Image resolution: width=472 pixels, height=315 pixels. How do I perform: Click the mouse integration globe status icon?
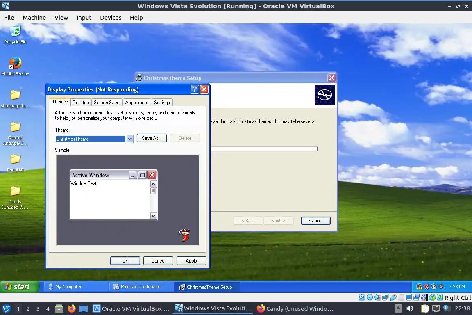(432, 297)
